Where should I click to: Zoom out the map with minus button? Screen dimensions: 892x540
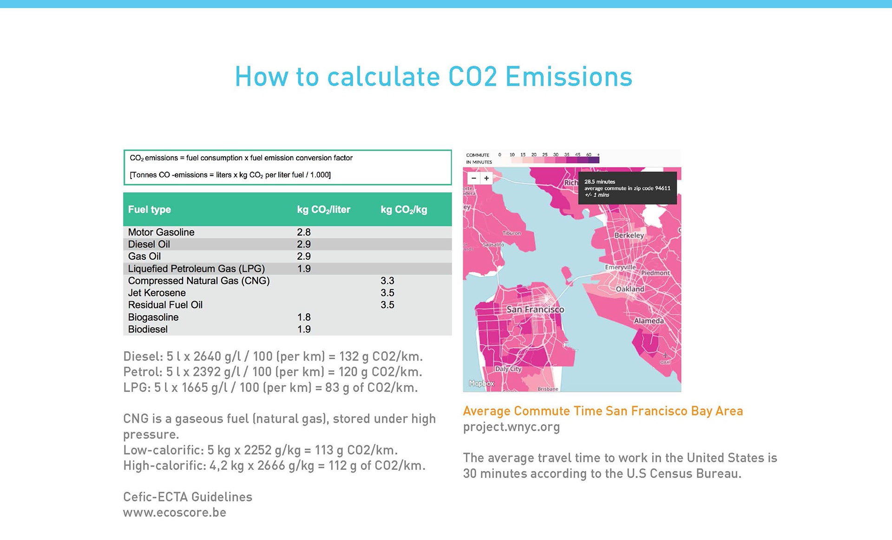473,178
